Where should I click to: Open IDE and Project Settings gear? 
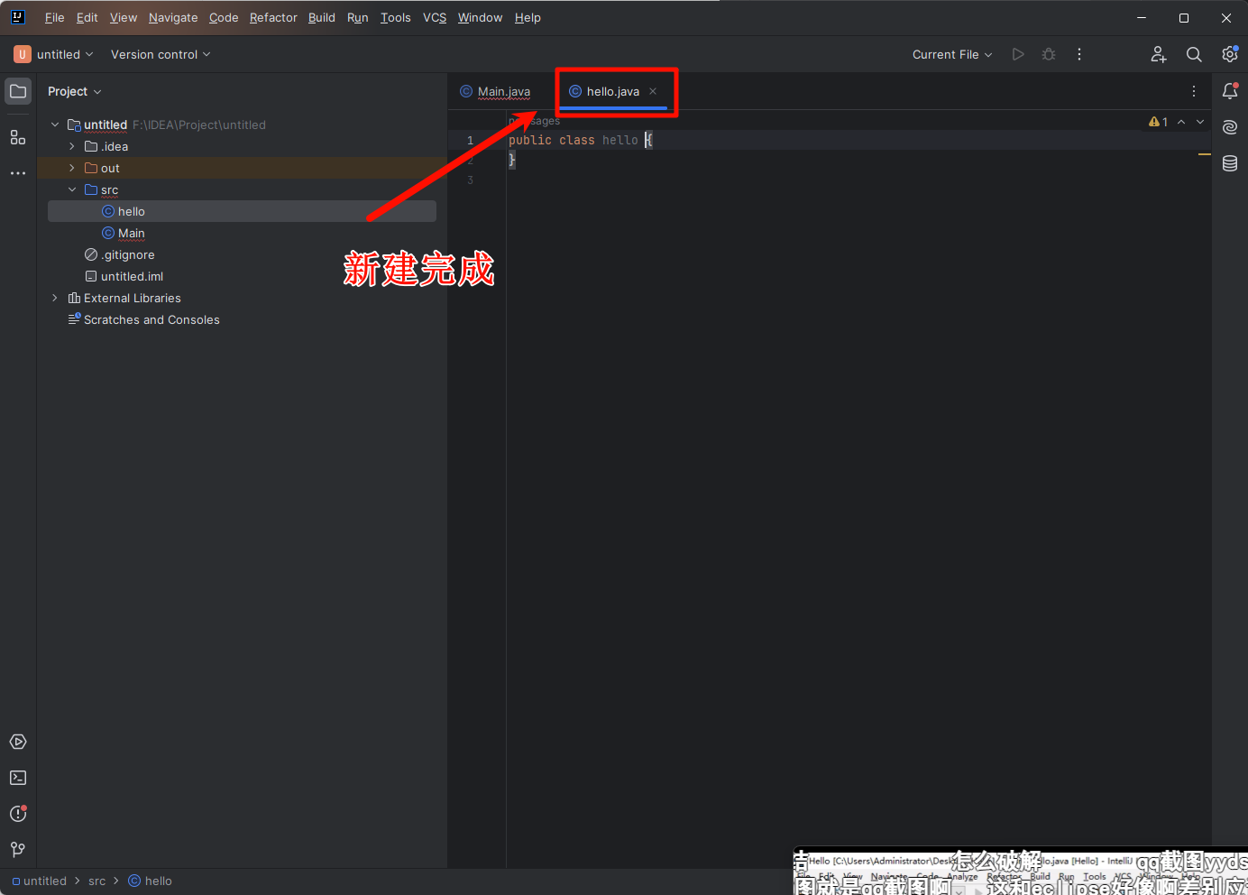[x=1230, y=54]
